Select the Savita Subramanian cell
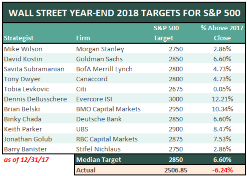This screenshot has height=176, width=247. 34,69
